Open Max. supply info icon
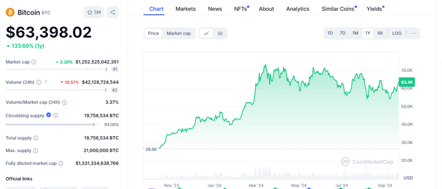The image size is (442, 189). [35, 151]
